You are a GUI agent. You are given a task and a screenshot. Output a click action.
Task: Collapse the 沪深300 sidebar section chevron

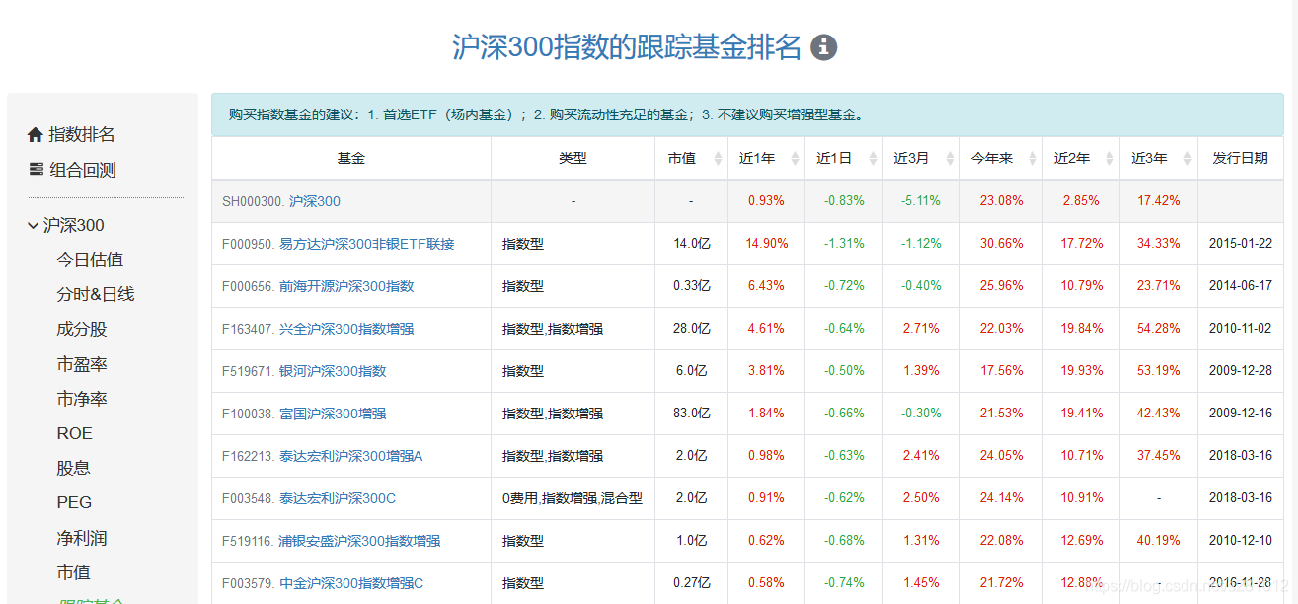coord(33,225)
